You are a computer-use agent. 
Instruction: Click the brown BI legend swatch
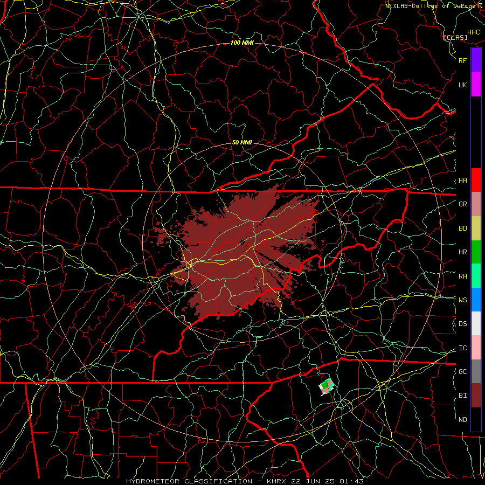point(476,396)
